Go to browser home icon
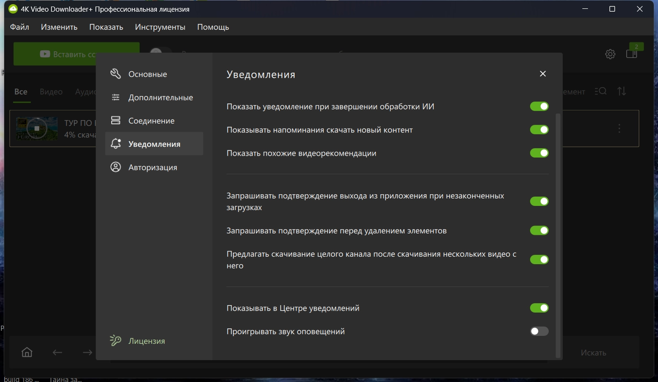 click(27, 353)
